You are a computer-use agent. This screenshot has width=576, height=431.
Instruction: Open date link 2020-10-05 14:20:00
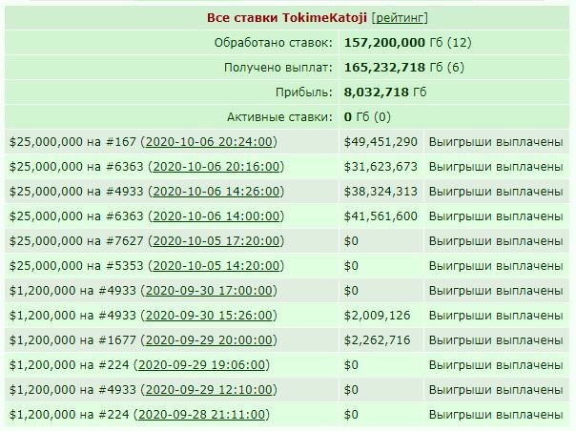pos(216,266)
